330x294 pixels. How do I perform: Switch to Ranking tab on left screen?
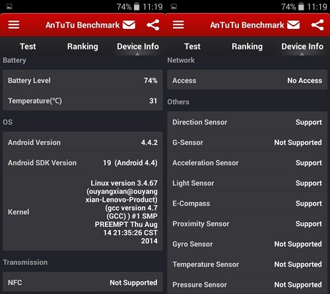pos(82,46)
